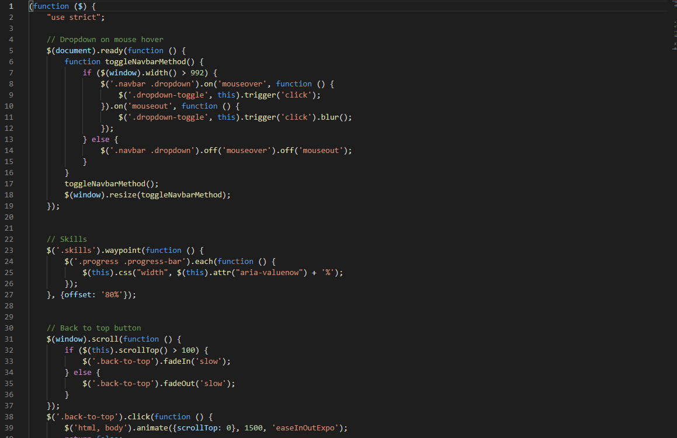Click line number 31 in the gutter
Viewport: 677px width, 438px height.
tap(9, 339)
